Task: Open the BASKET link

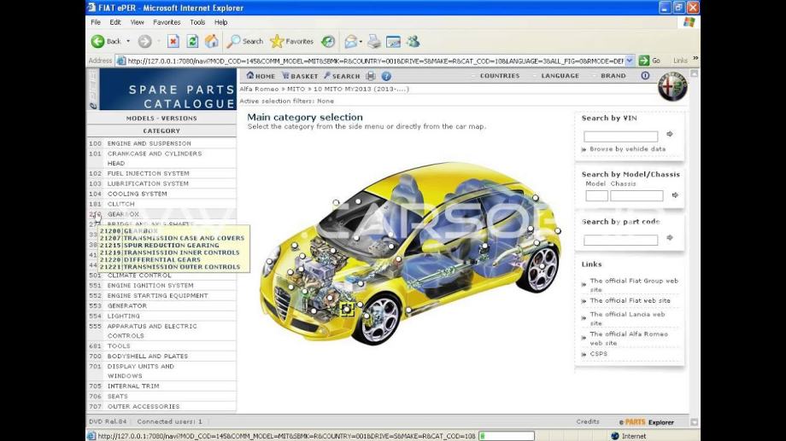Action: pyautogui.click(x=300, y=76)
